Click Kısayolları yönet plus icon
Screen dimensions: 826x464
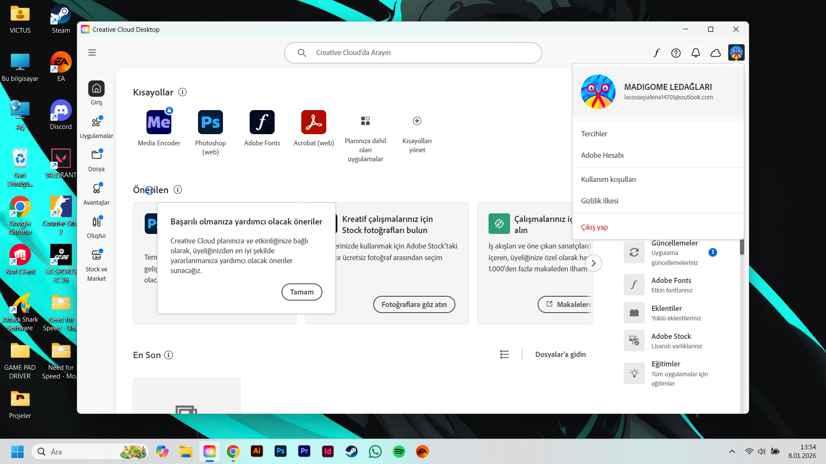(417, 121)
